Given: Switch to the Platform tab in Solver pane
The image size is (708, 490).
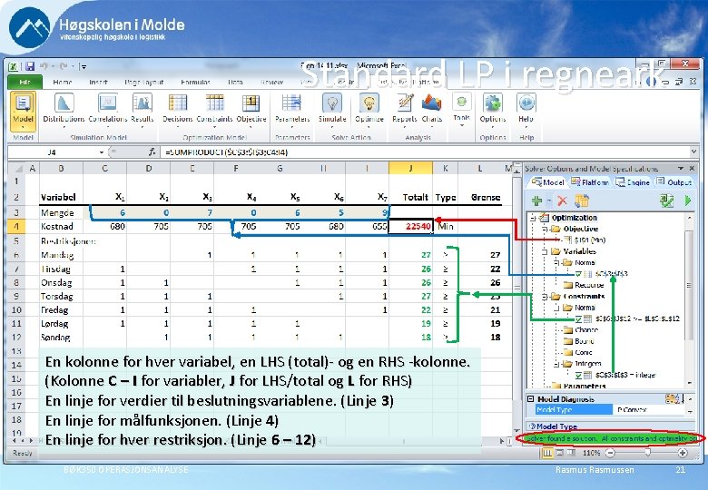Looking at the screenshot, I should (x=590, y=182).
